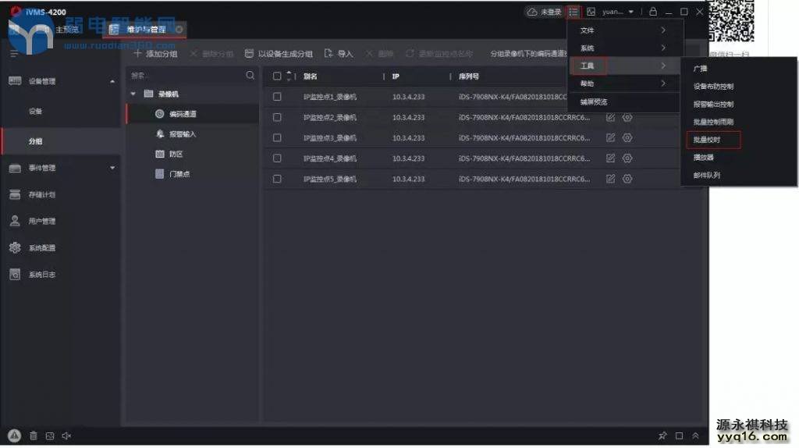Toggle the select-all checkbox in table header
This screenshot has height=448, width=799.
click(x=277, y=76)
